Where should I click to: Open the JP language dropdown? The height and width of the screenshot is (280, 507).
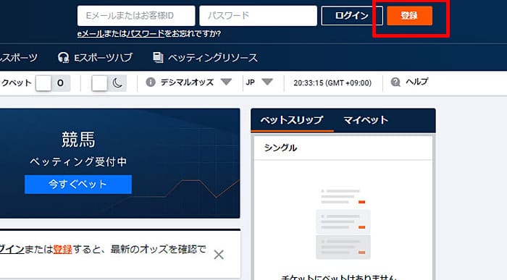click(x=259, y=82)
